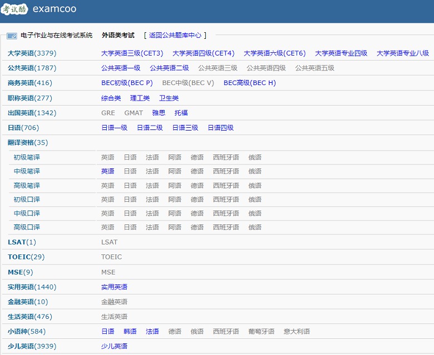Click 托福 exam link
Screen dimensions: 434x355
181,113
